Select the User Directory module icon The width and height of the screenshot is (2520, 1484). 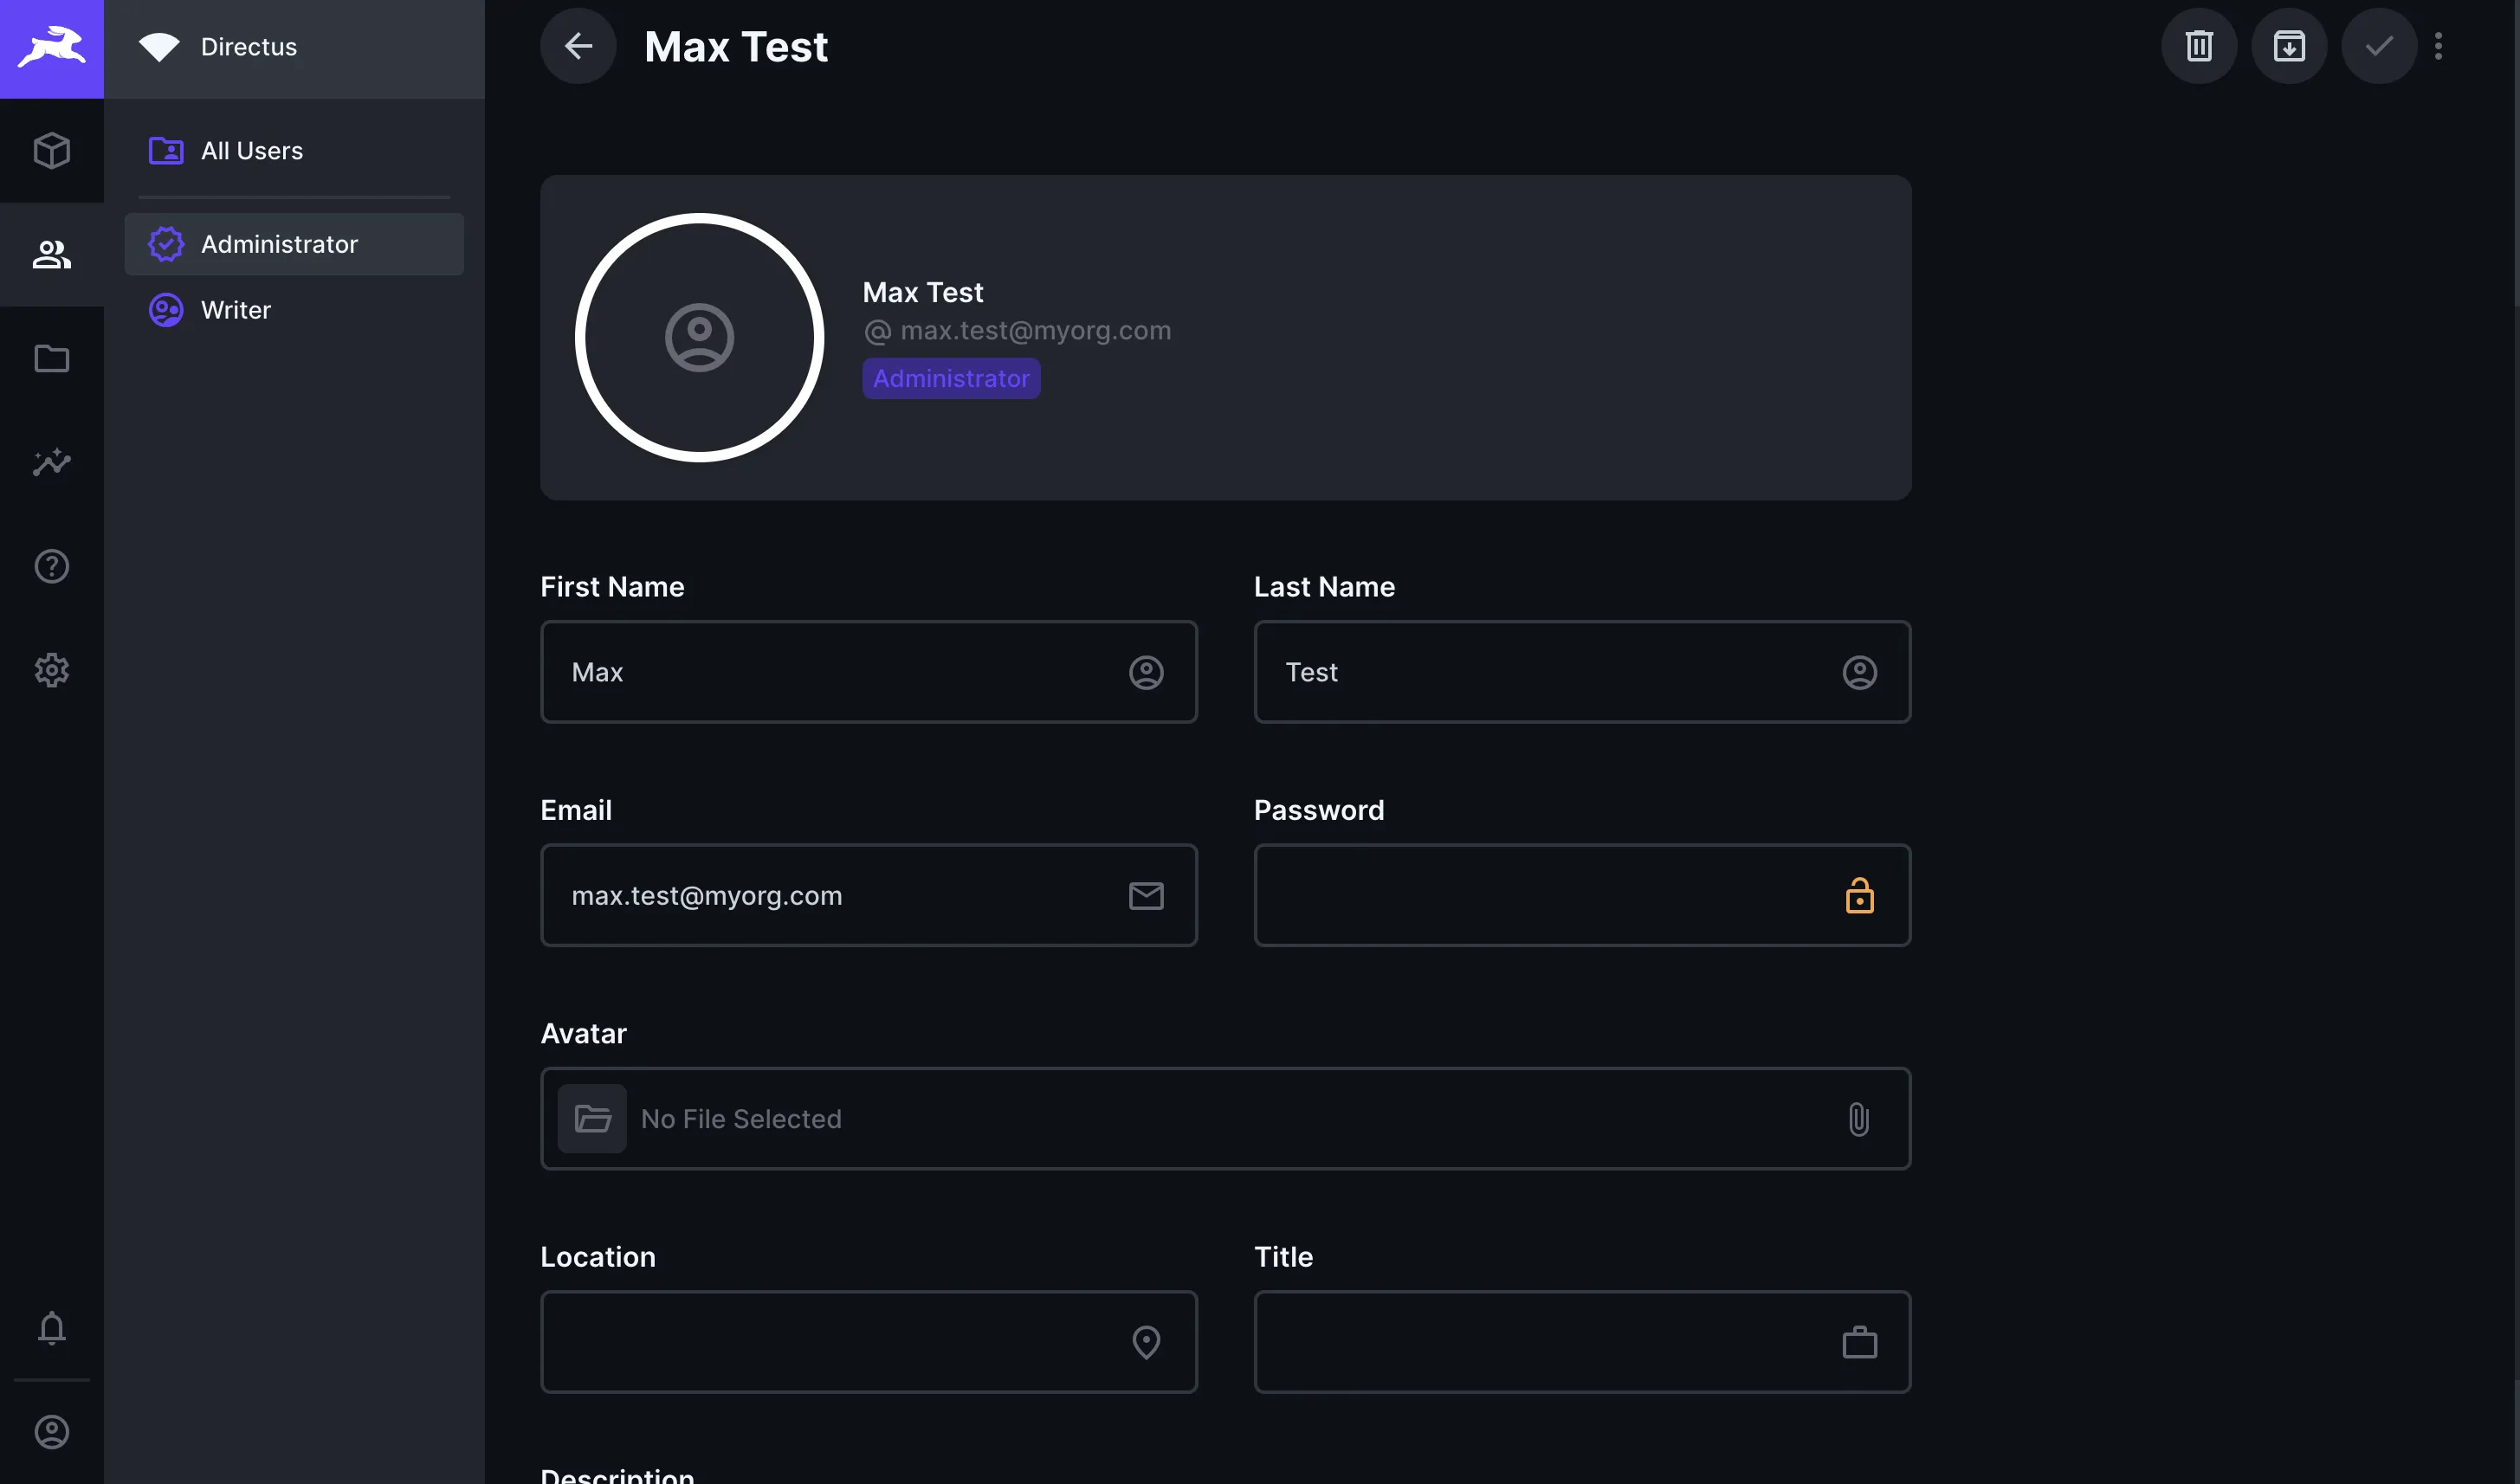pyautogui.click(x=52, y=255)
